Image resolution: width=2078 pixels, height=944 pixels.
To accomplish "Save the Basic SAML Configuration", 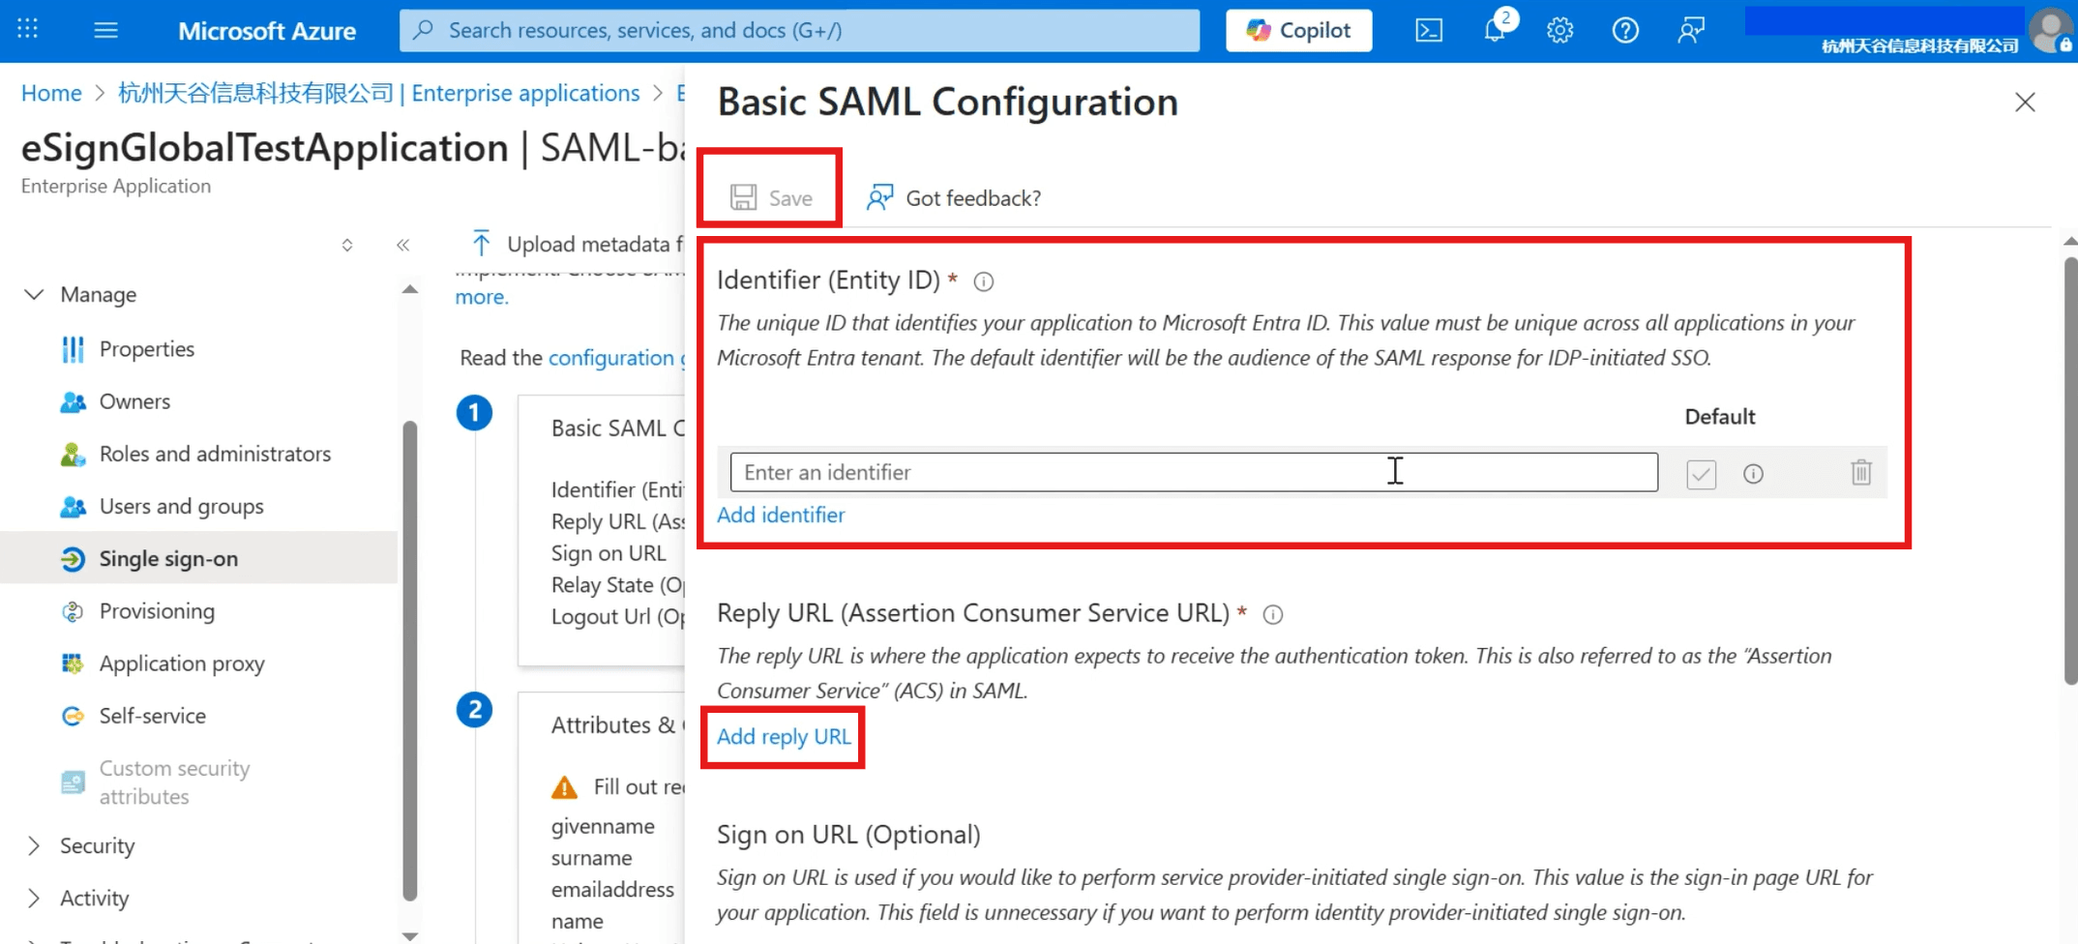I will click(x=771, y=197).
